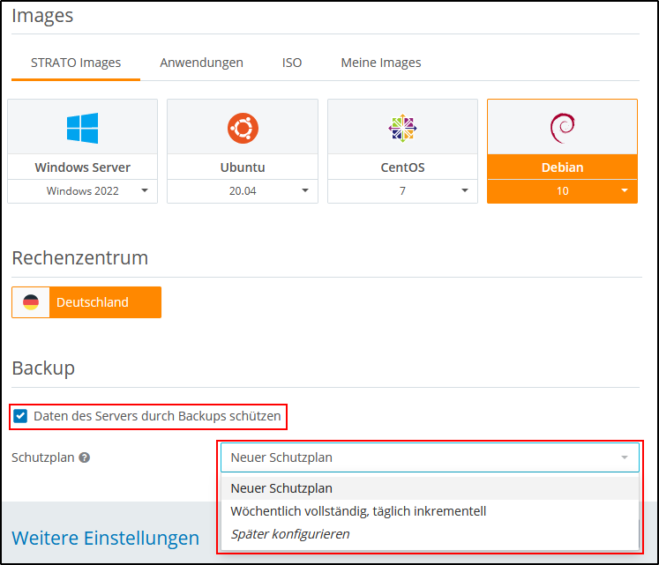The image size is (659, 565).
Task: Toggle 'Daten des Servers durch Backups schützen' checkbox
Action: 20,416
